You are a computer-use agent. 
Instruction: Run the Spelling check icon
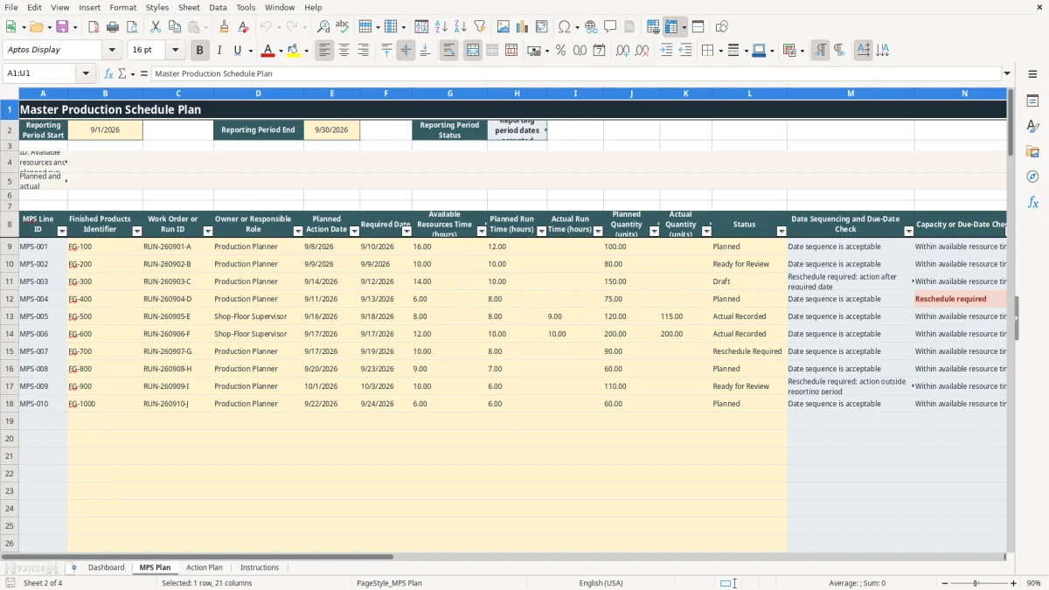[x=342, y=27]
